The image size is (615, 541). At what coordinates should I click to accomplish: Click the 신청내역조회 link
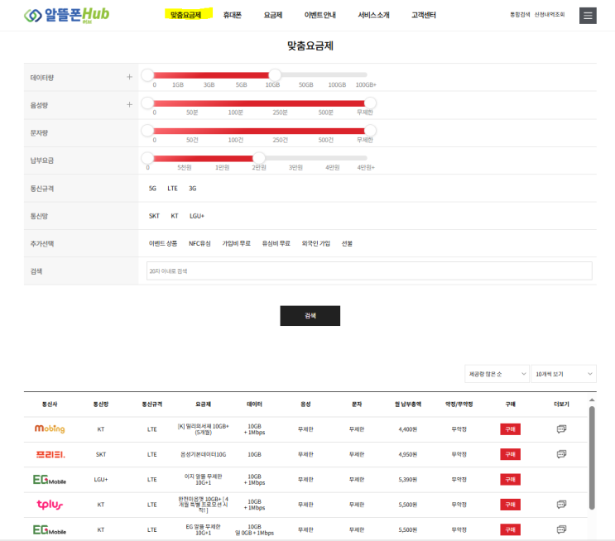coord(550,15)
